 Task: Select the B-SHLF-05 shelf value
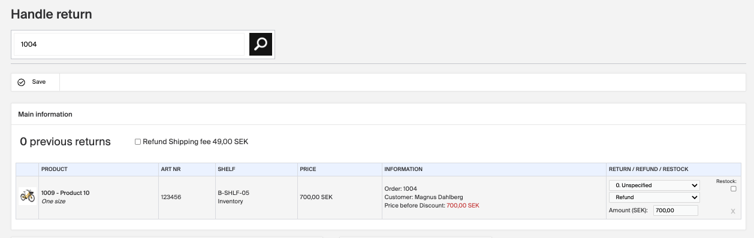pos(233,193)
